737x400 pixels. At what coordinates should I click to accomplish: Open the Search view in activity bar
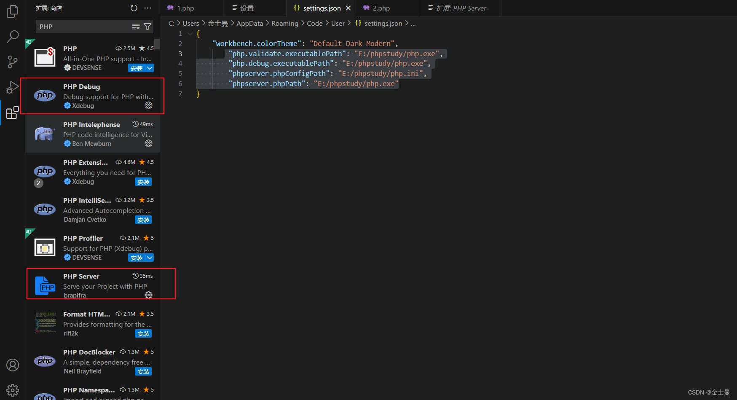(13, 37)
